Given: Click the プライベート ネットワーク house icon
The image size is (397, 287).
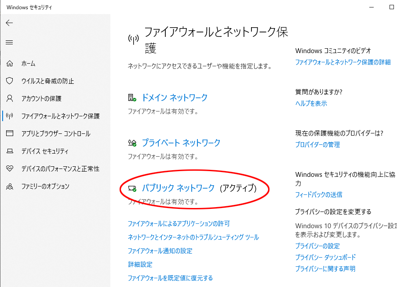Looking at the screenshot, I should pos(132,143).
